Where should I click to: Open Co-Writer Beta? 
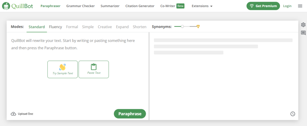(172, 6)
